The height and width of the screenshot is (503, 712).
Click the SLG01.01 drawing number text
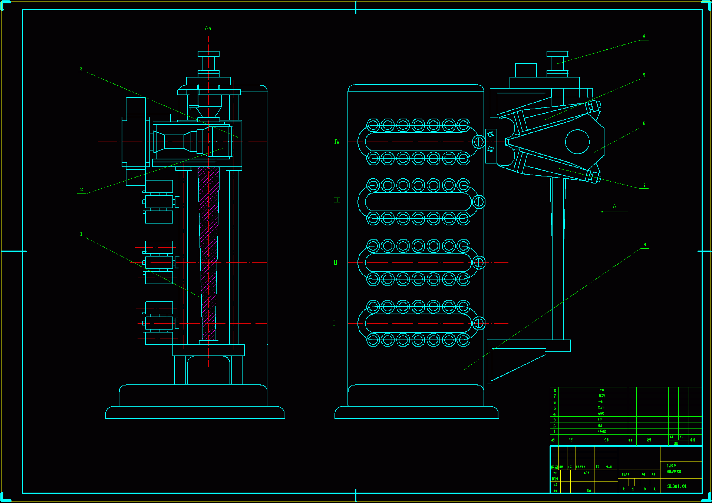coord(677,486)
